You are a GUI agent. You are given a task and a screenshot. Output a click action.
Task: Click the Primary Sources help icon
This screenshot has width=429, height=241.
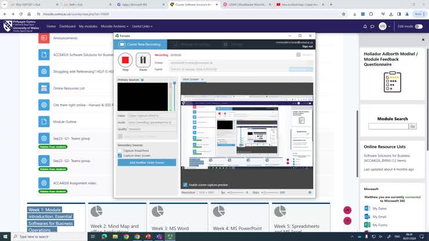click(142, 79)
